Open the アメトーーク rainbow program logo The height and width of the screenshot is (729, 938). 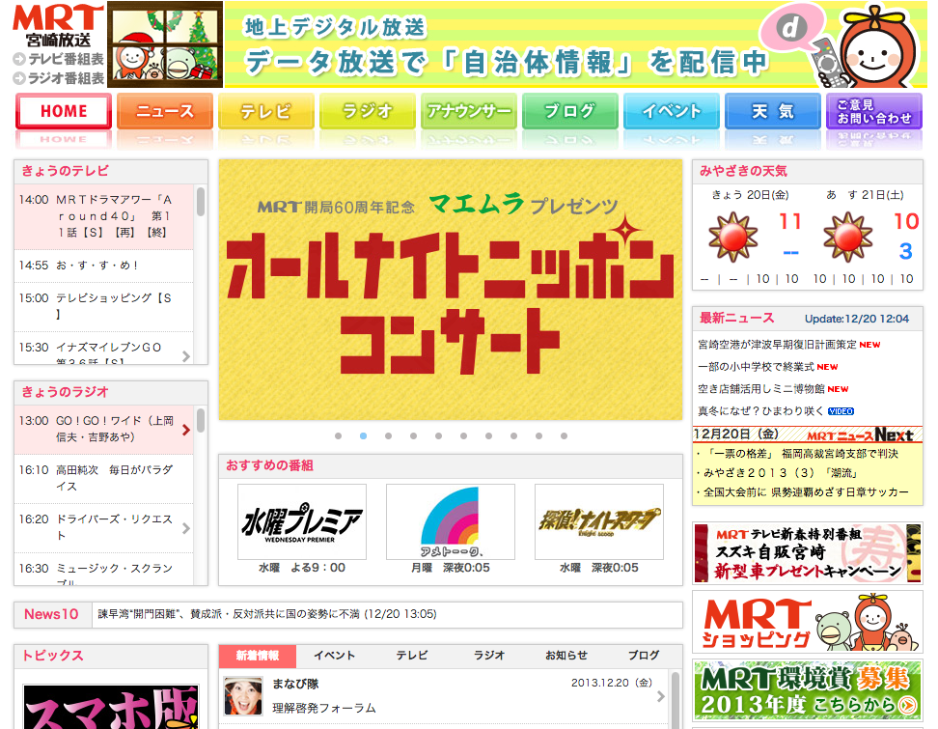pyautogui.click(x=451, y=522)
